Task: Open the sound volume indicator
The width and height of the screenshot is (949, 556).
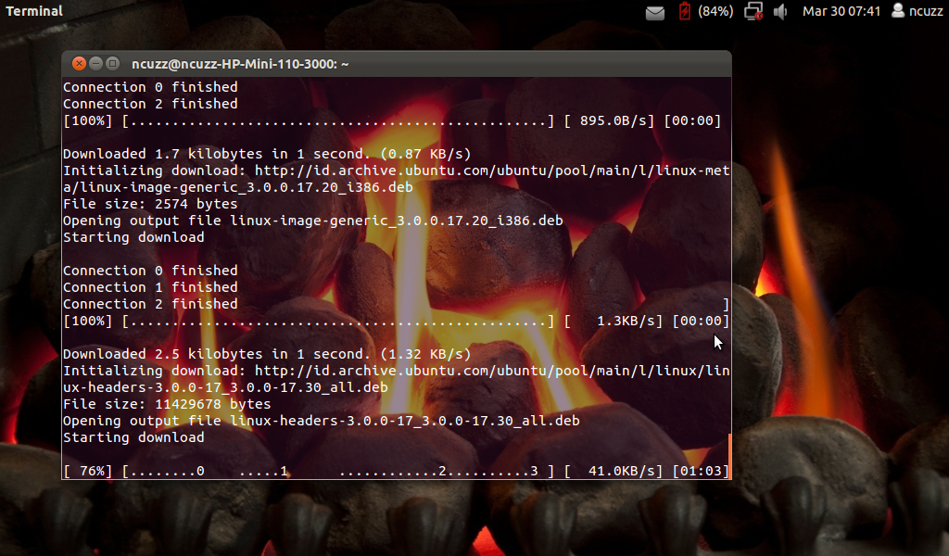Action: click(780, 11)
